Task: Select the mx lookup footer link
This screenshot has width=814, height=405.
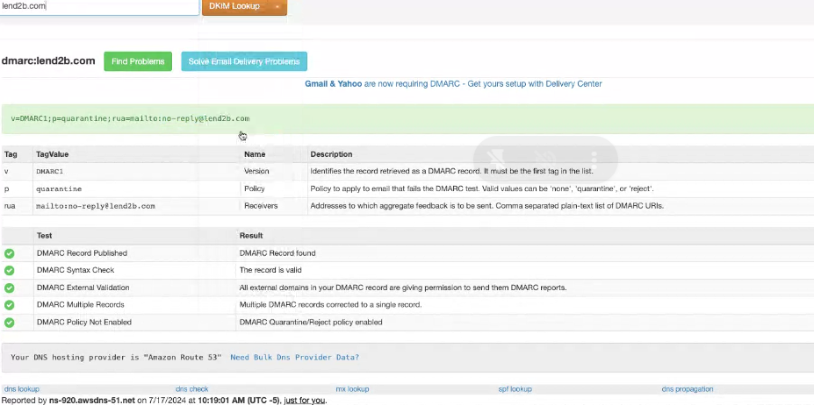Action: (x=352, y=389)
